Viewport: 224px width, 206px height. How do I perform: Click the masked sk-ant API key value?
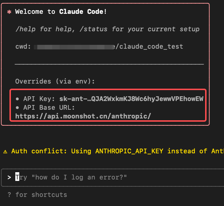coord(131,99)
